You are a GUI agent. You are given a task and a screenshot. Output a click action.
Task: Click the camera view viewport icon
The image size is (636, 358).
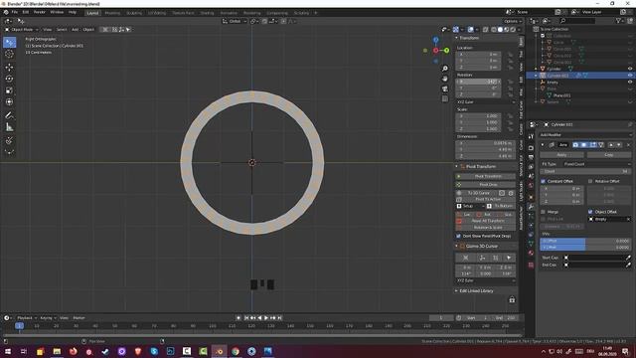tap(445, 89)
